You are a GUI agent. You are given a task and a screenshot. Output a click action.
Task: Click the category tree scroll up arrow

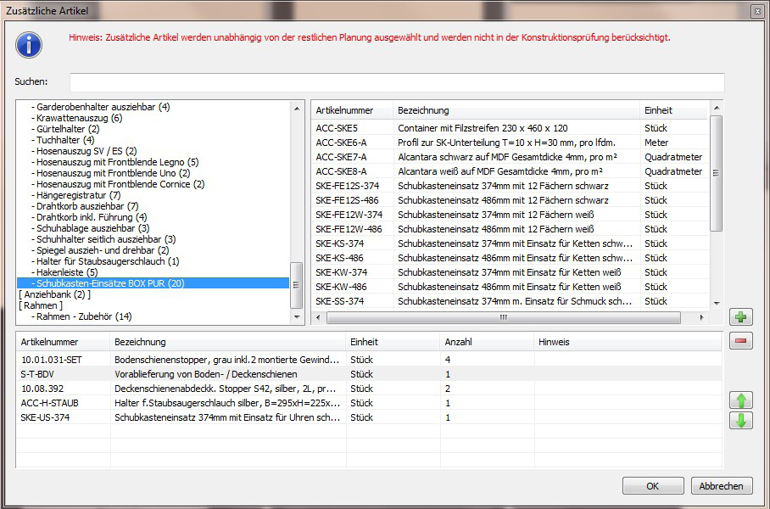(x=297, y=108)
